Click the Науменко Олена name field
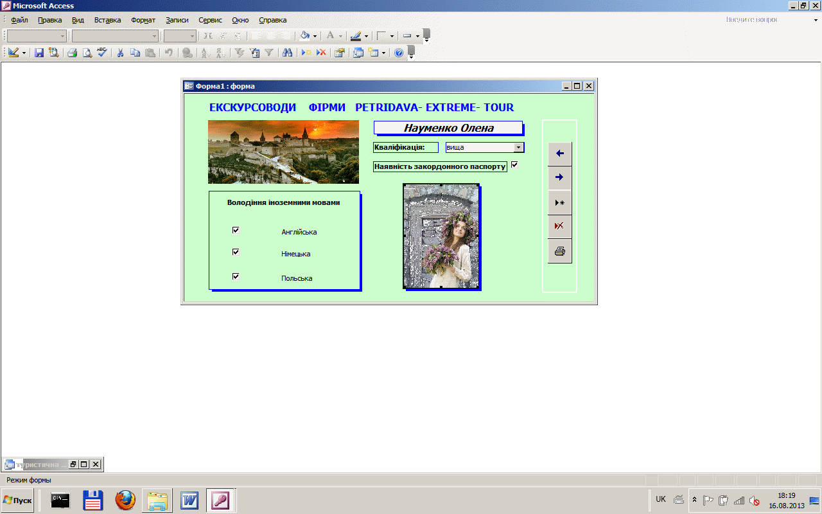822x514 pixels. 448,128
